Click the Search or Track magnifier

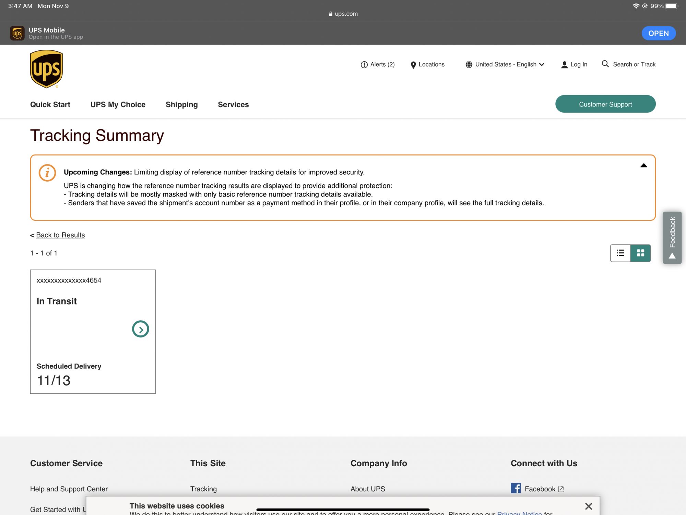click(605, 64)
